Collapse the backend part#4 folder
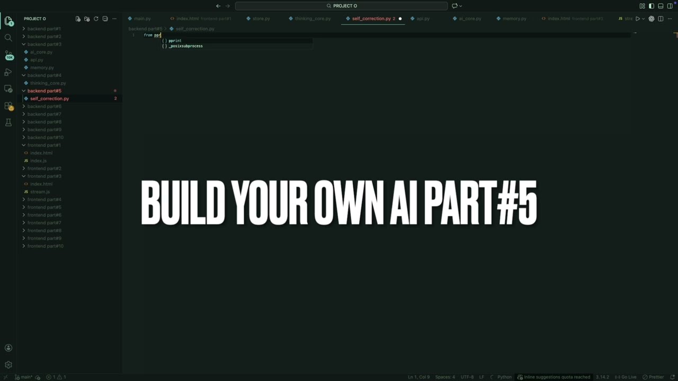Viewport: 678px width, 381px height. coord(44,75)
